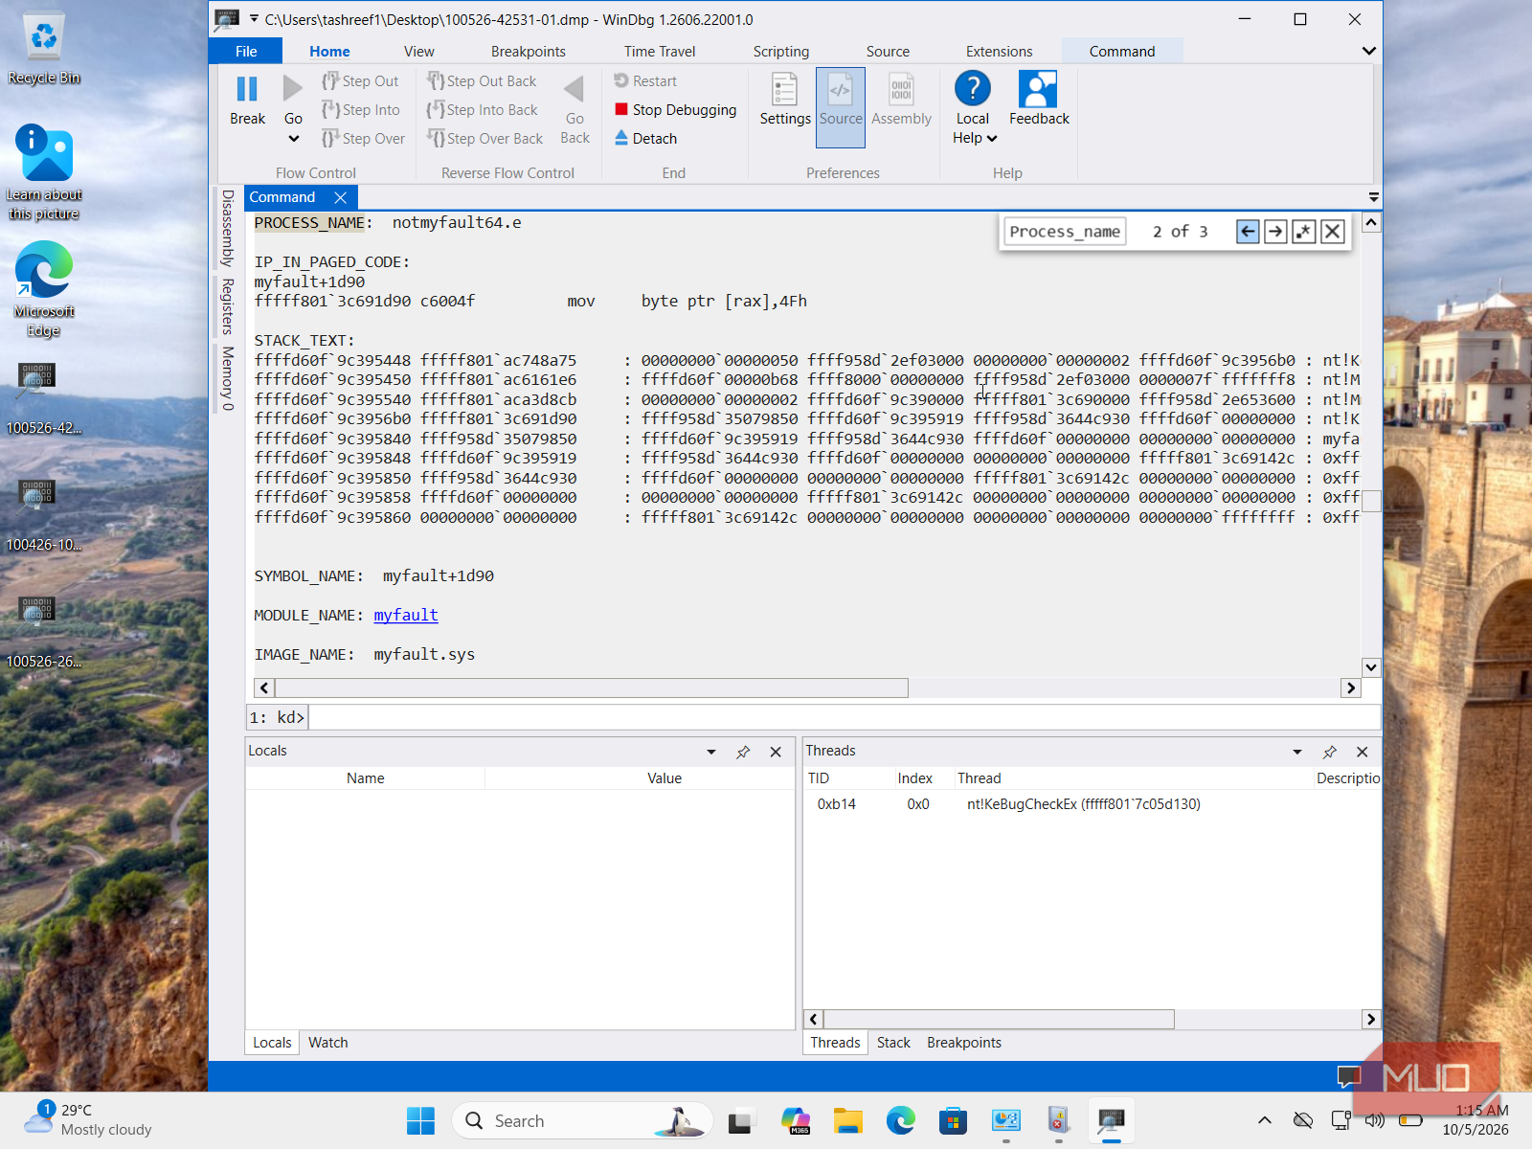1532x1149 pixels.
Task: Click Step Over Back
Action: point(485,139)
